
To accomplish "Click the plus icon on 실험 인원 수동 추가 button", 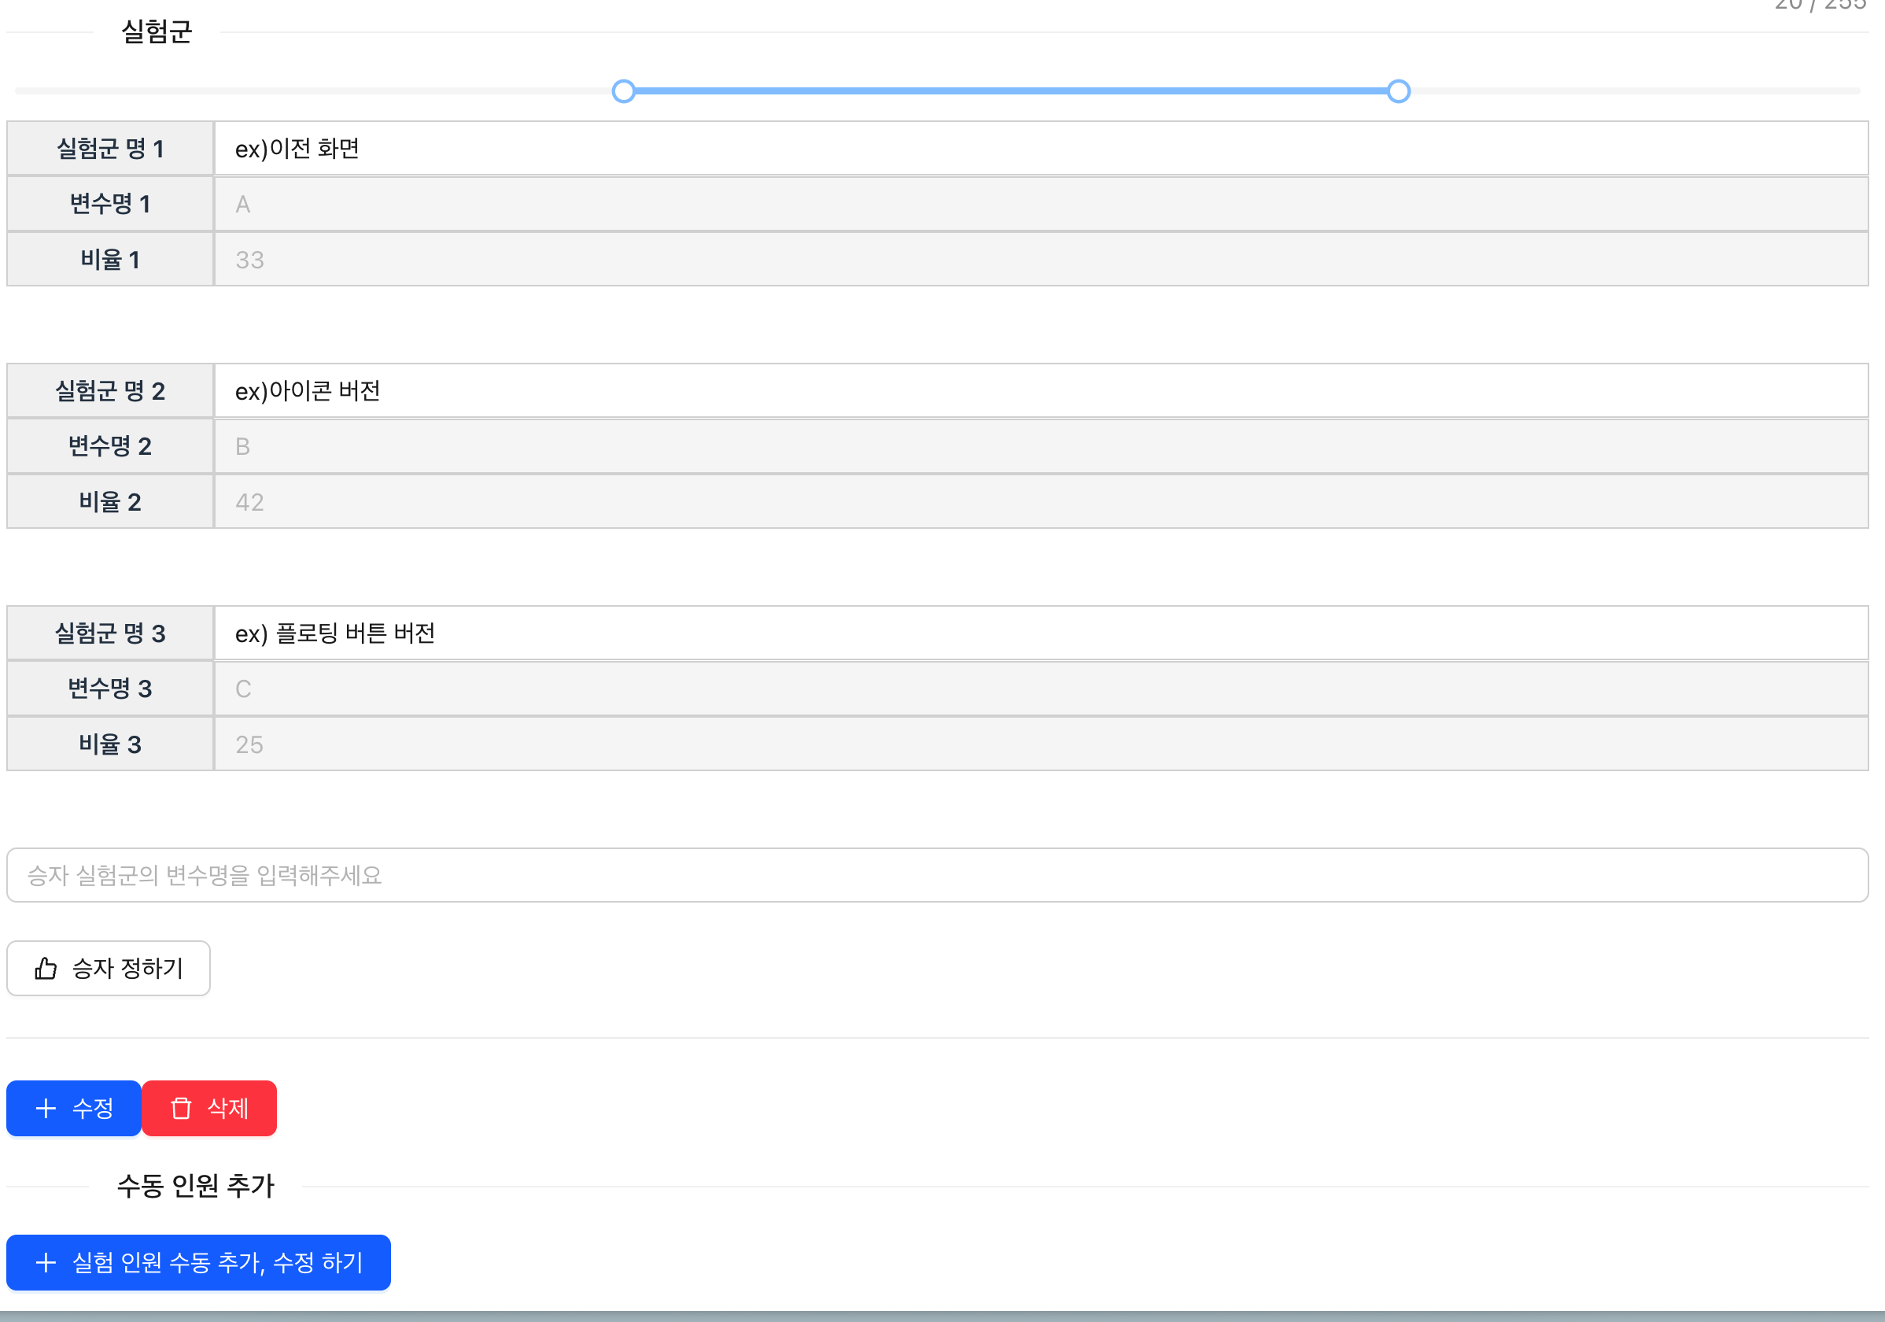I will (46, 1263).
